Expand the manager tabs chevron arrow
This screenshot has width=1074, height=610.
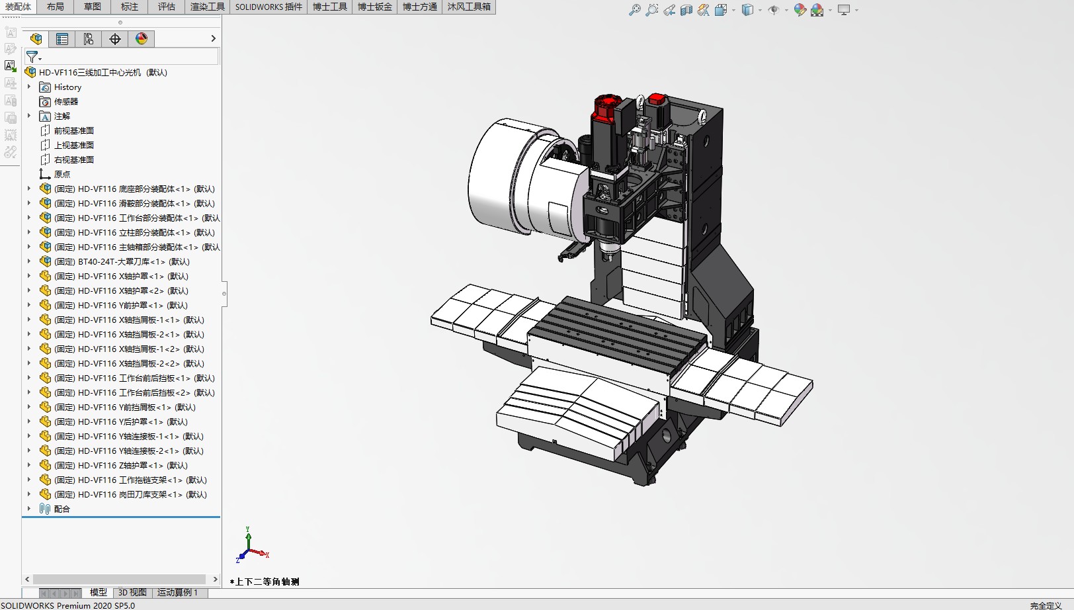tap(213, 39)
